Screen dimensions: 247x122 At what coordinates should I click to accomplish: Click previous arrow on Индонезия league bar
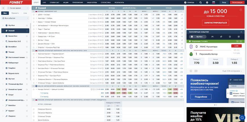pyautogui.click(x=237, y=42)
